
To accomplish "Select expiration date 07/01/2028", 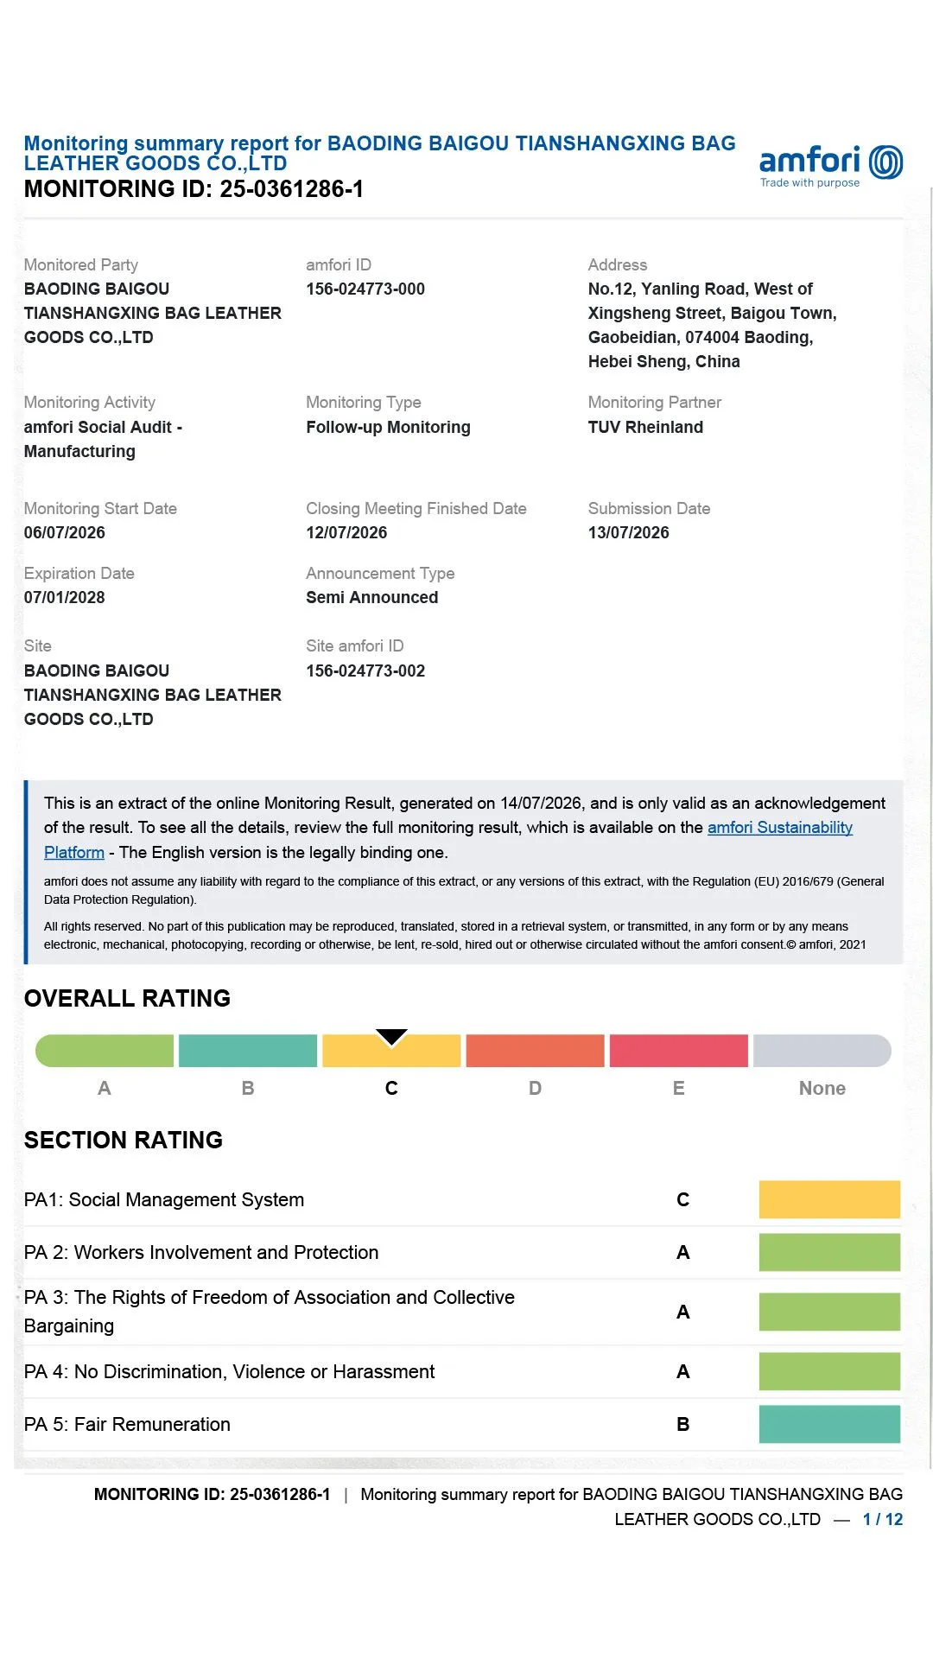I will [65, 597].
